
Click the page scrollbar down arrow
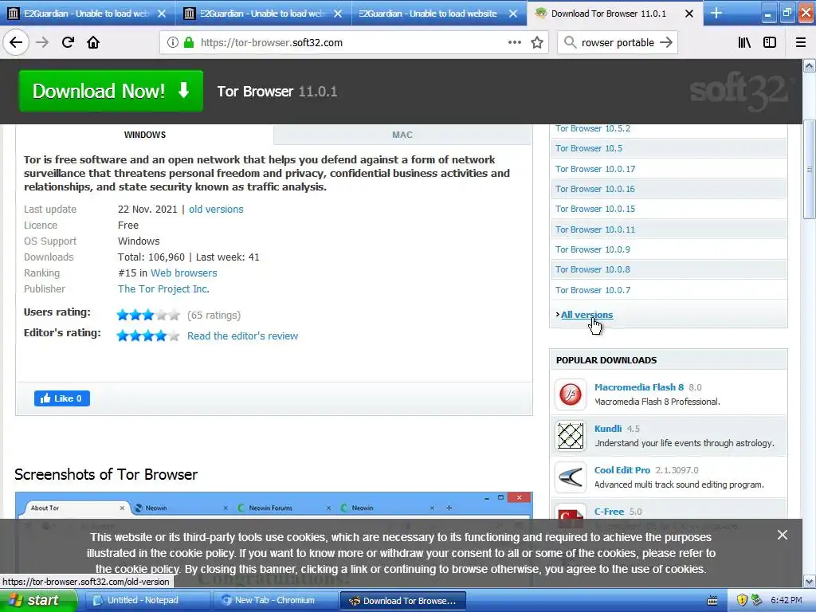pyautogui.click(x=809, y=581)
